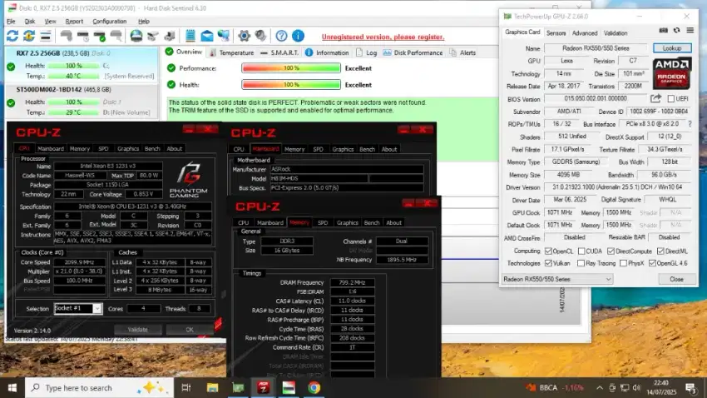Image resolution: width=707 pixels, height=398 pixels.
Task: Click the OK button in CPU-Z
Action: (x=190, y=330)
